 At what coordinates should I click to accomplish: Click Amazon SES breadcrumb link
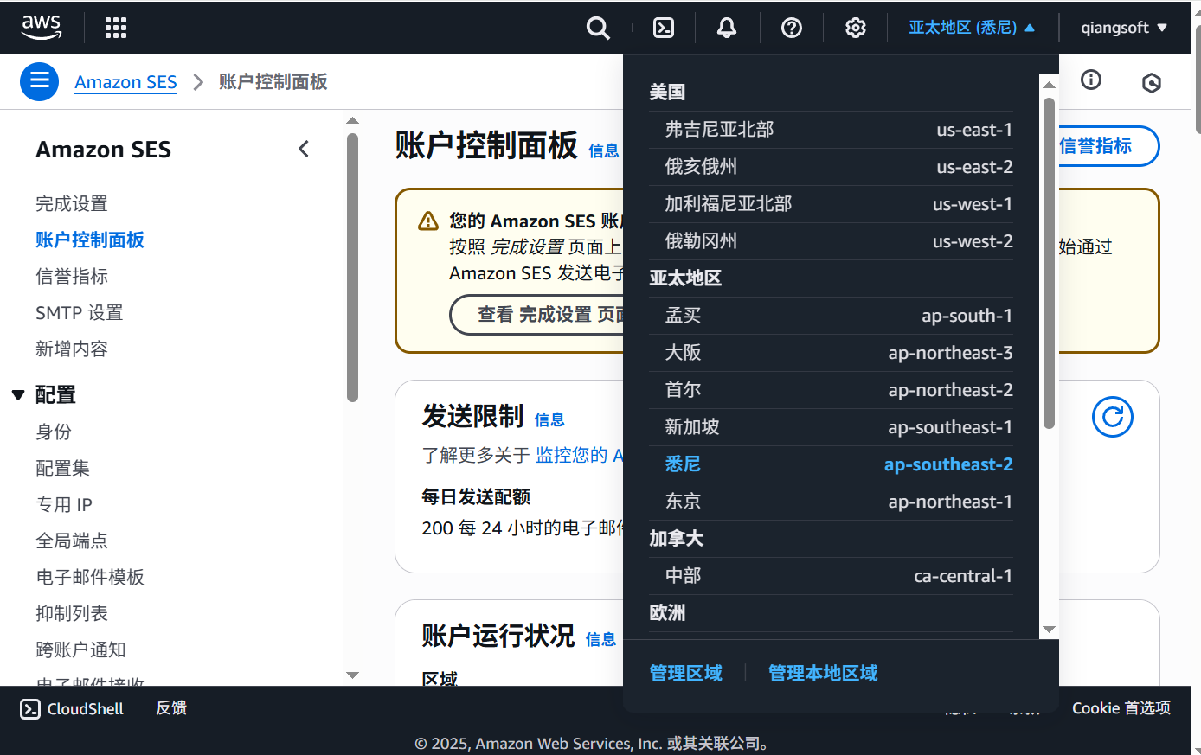coord(125,82)
